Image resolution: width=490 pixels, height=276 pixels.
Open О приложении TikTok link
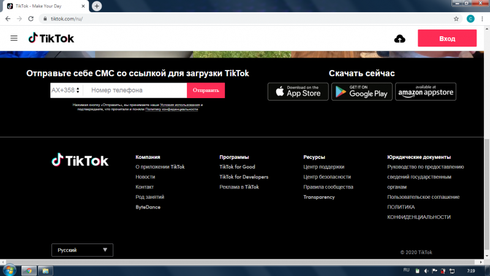160,167
